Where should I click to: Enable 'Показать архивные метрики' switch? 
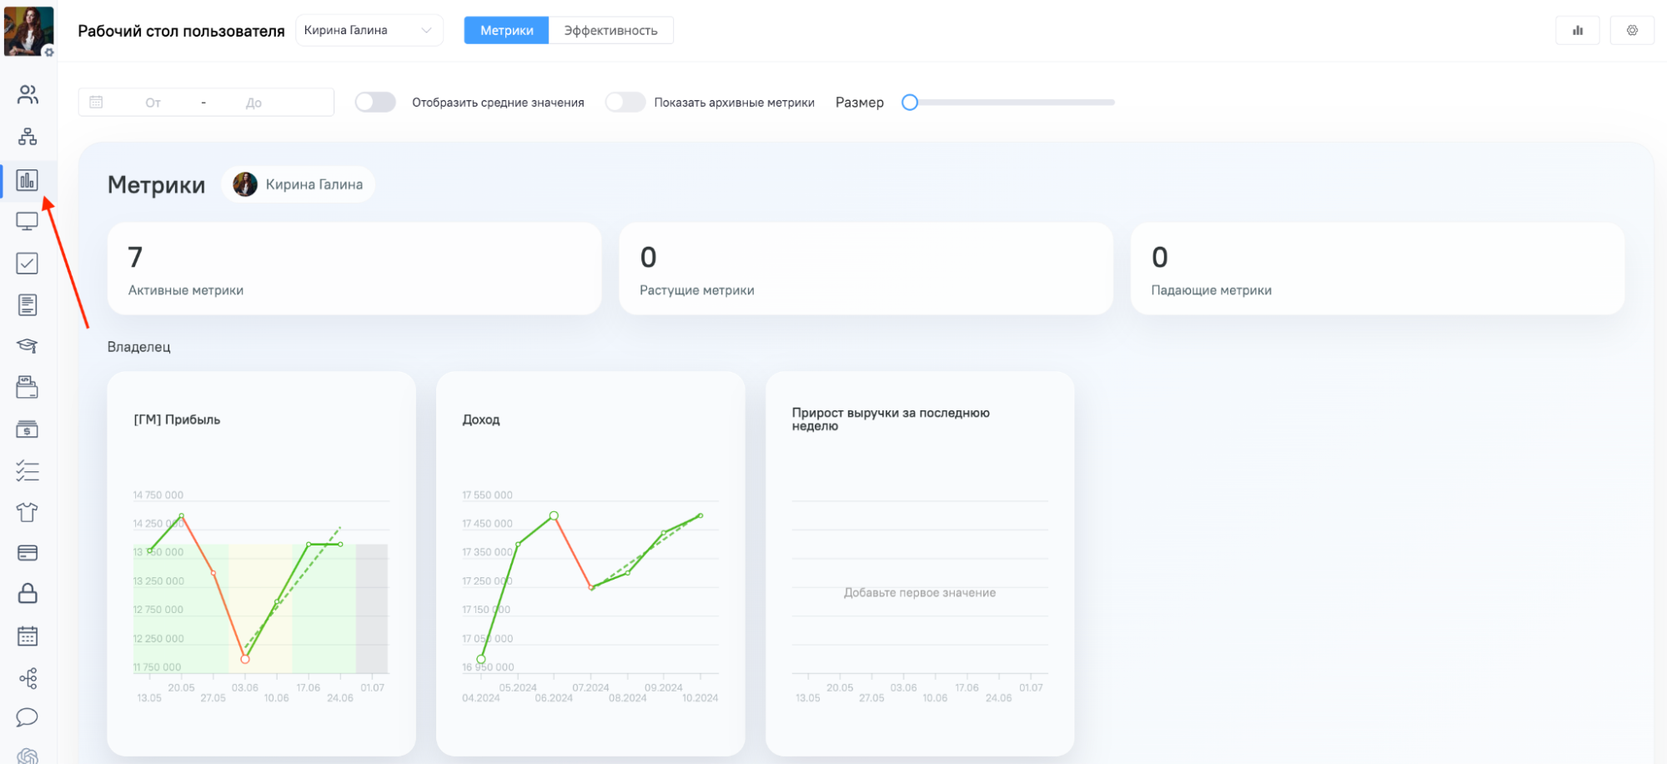tap(625, 103)
